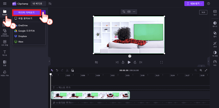
Task: Click the fit-to-frame icon above preview
Action: click(x=129, y=12)
